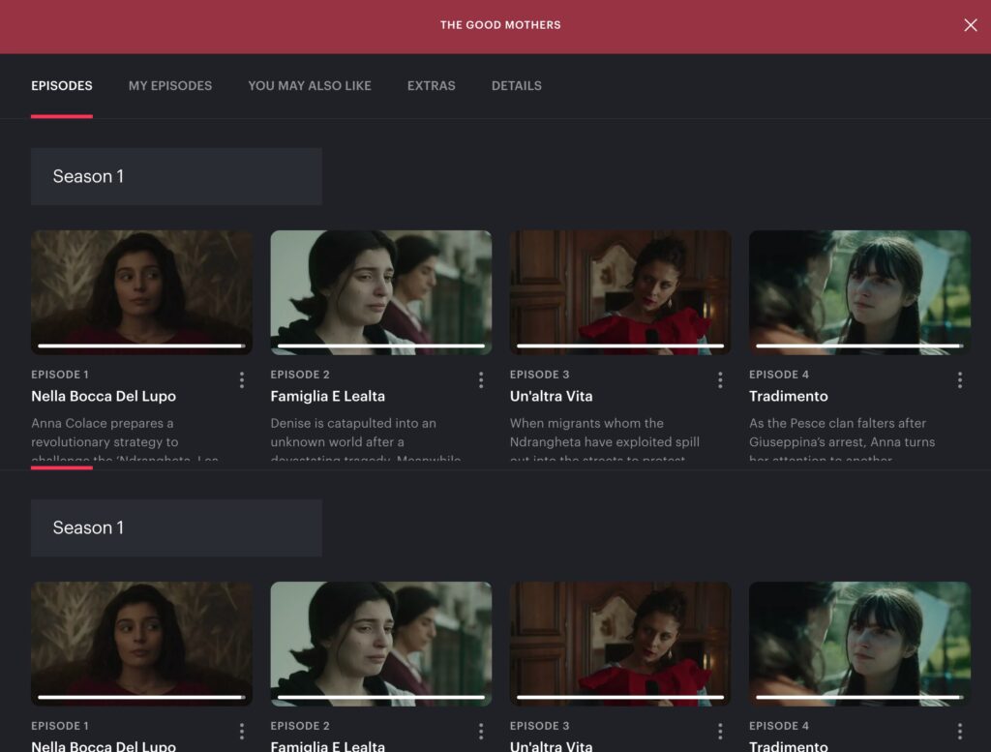Viewport: 991px width, 752px height.
Task: Play Episode 1 thumbnail in bottom season row
Action: [141, 644]
